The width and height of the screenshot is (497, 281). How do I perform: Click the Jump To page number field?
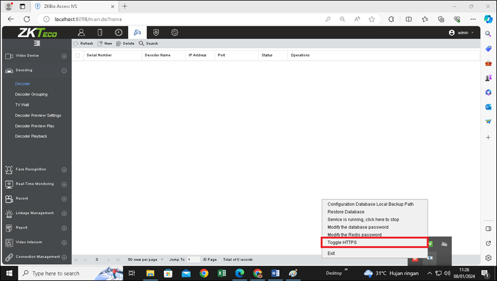[x=194, y=260]
